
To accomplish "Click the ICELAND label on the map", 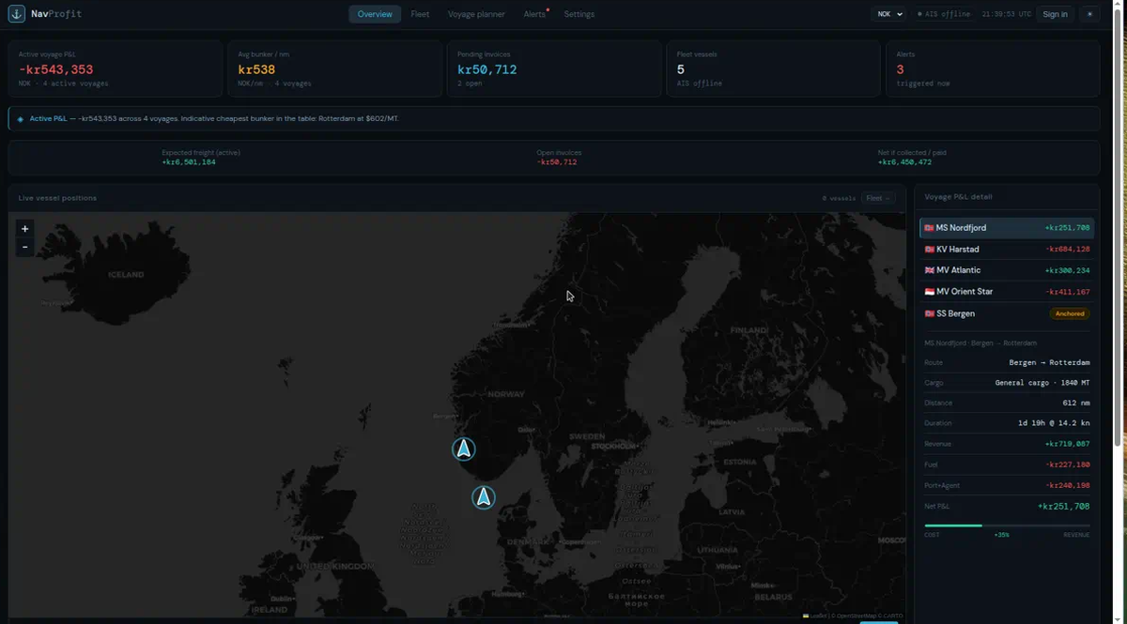I will tap(126, 275).
